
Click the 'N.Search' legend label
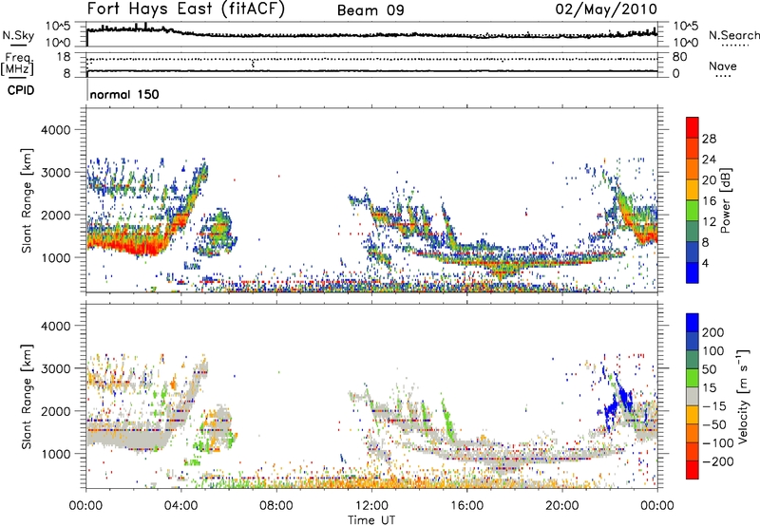pos(733,35)
